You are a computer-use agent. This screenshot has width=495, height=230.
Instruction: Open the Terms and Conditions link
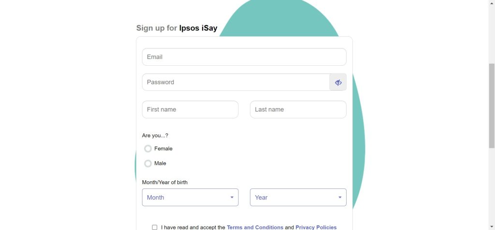tap(255, 227)
